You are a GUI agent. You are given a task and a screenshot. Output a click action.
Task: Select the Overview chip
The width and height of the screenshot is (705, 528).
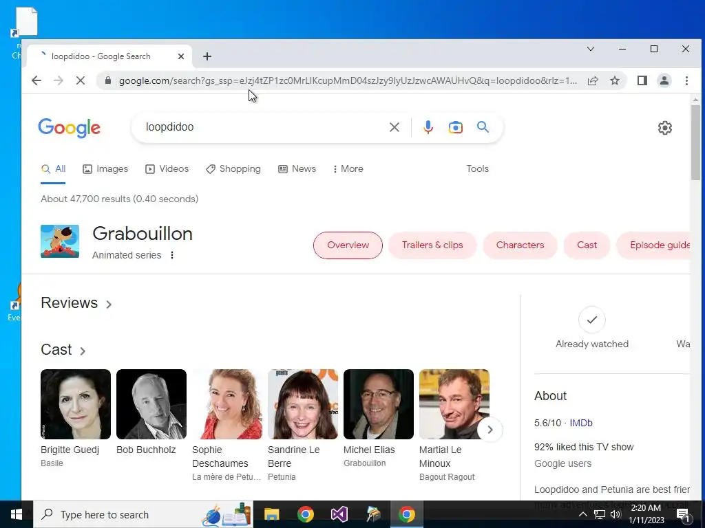tap(348, 245)
